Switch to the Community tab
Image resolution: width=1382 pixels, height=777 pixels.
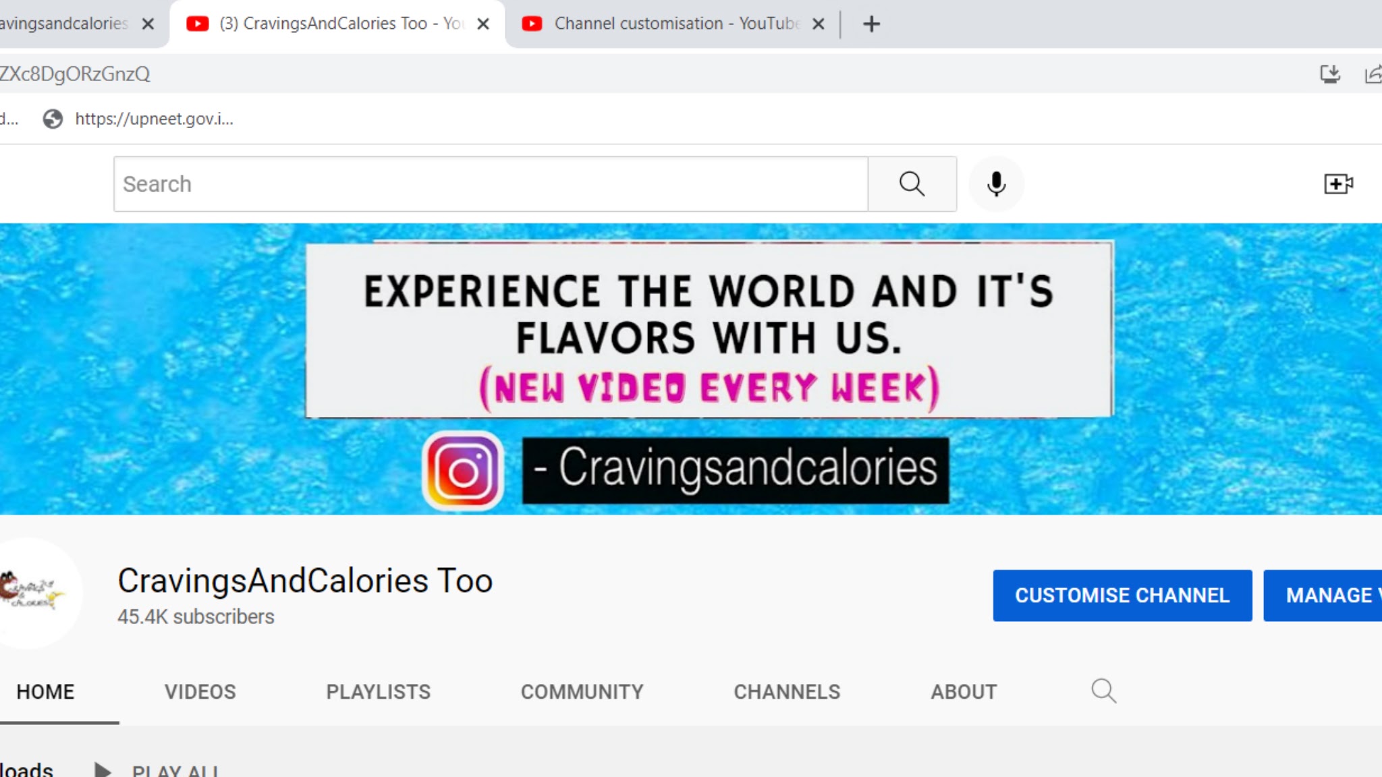pos(582,691)
